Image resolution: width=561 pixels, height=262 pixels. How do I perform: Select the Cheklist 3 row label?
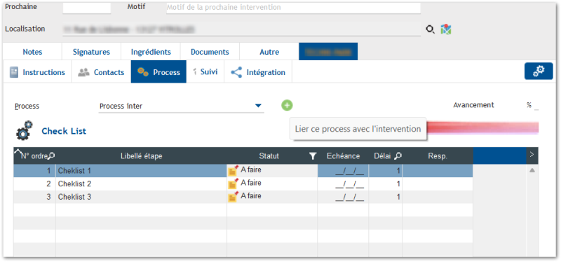pos(74,197)
